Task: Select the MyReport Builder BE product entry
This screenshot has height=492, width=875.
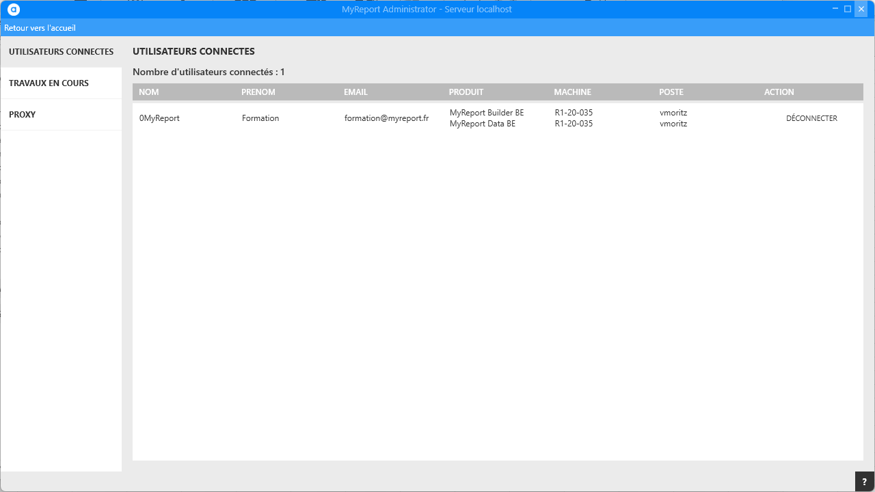Action: (x=486, y=113)
